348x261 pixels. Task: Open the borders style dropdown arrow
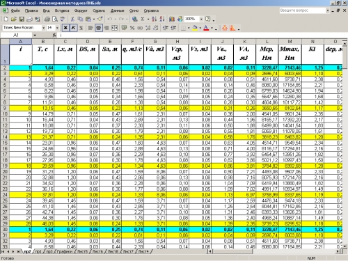pyautogui.click(x=189, y=29)
